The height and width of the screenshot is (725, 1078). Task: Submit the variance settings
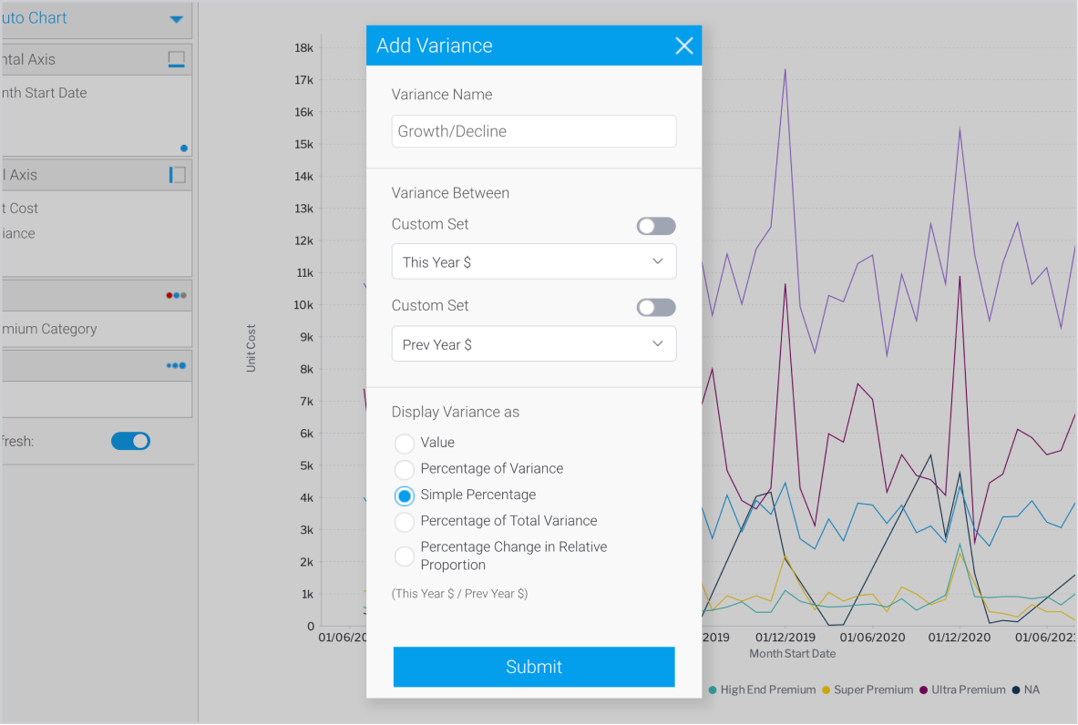534,667
